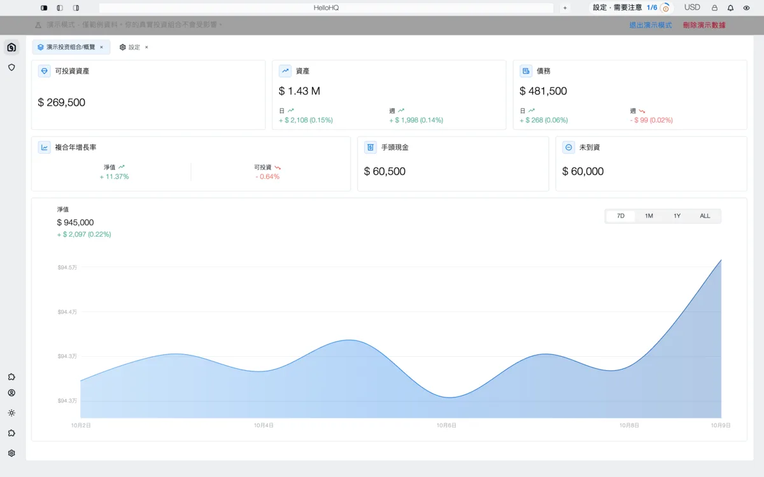Click the trend icon on 資產 card
The width and height of the screenshot is (764, 477).
(285, 71)
